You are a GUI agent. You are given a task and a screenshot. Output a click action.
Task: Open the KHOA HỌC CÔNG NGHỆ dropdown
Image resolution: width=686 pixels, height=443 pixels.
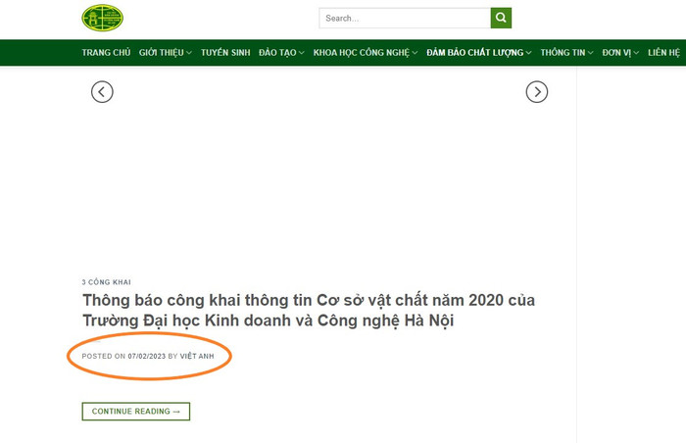tap(366, 53)
